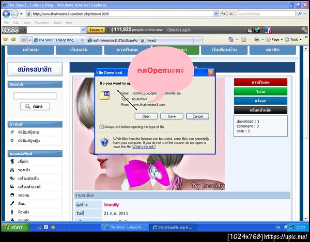
Task: Click the ค้นหา search button
Action: (x=35, y=107)
